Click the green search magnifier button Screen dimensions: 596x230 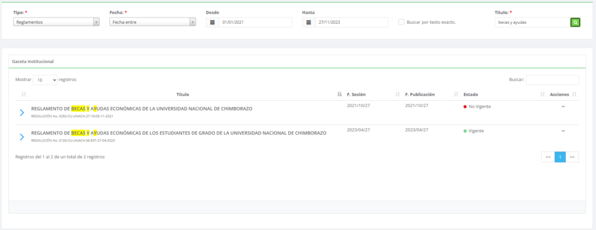(x=575, y=23)
